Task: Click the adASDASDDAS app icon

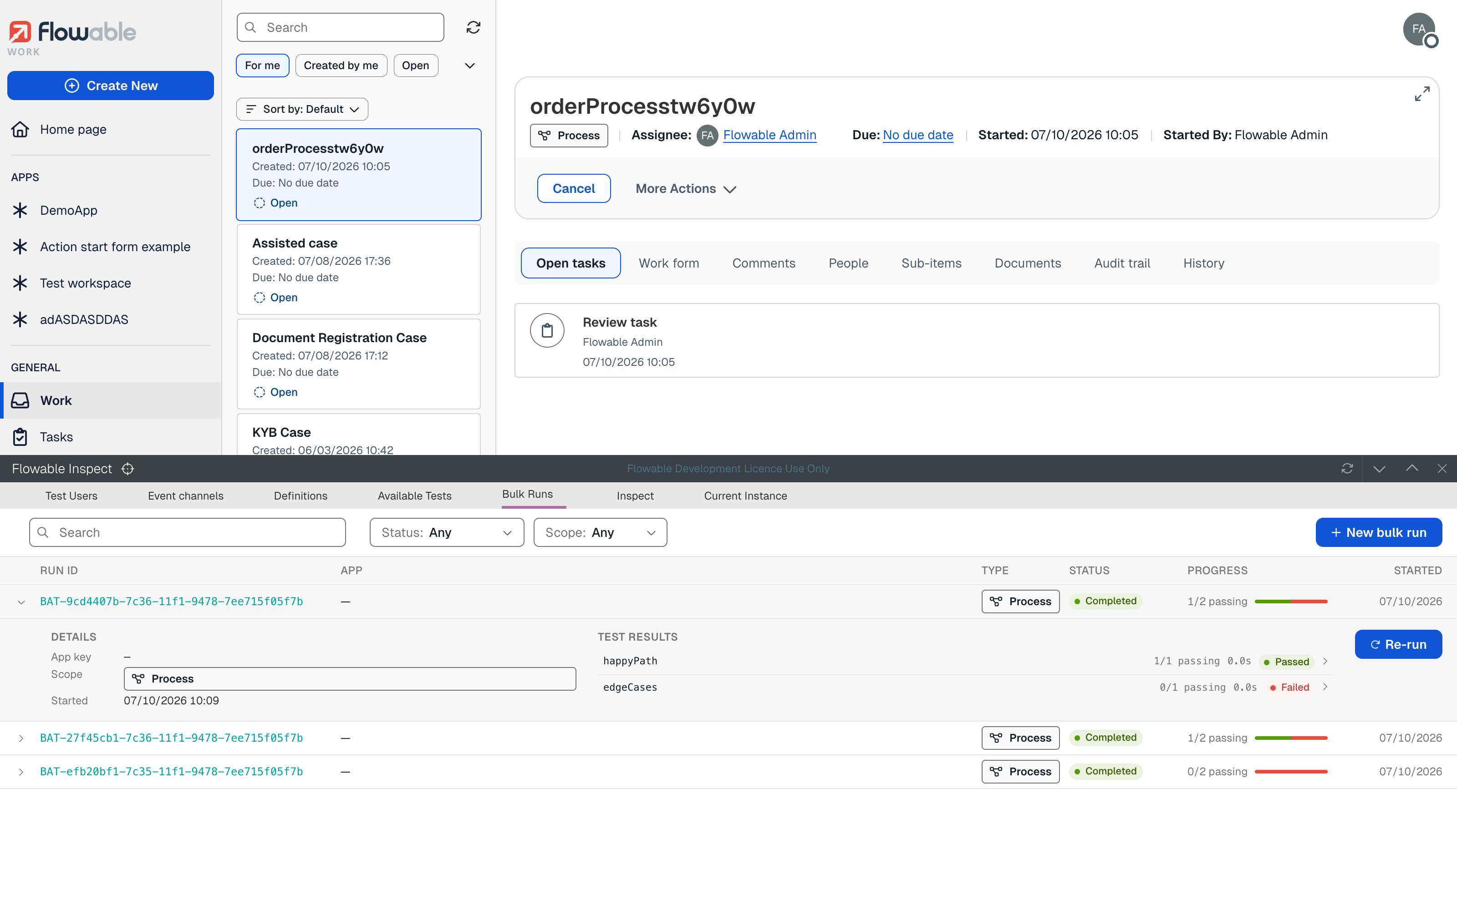Action: [x=20, y=319]
